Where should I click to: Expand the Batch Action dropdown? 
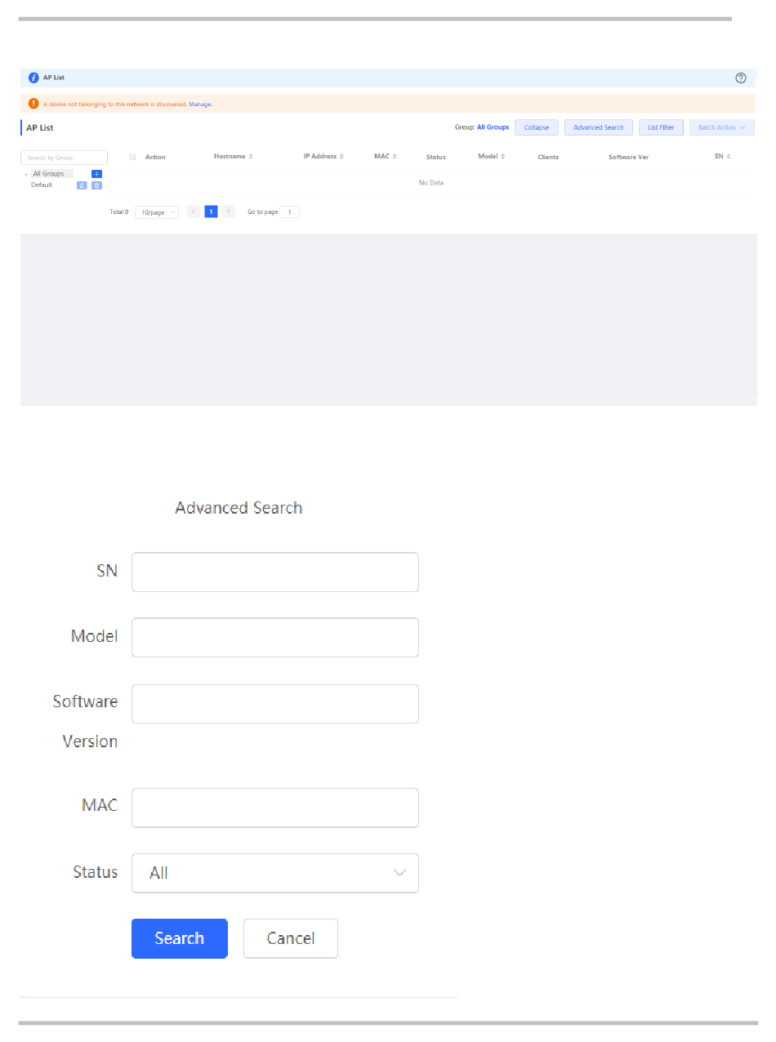click(721, 127)
